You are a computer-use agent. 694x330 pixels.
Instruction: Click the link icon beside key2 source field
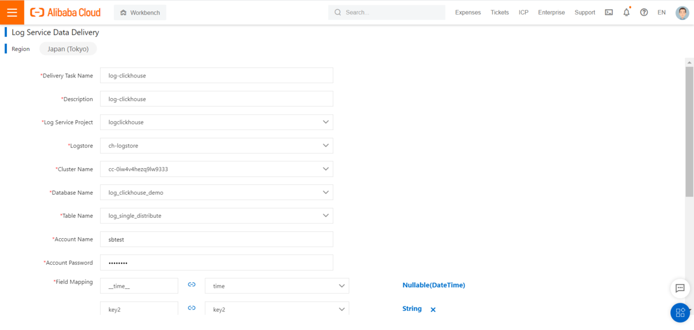pos(191,309)
